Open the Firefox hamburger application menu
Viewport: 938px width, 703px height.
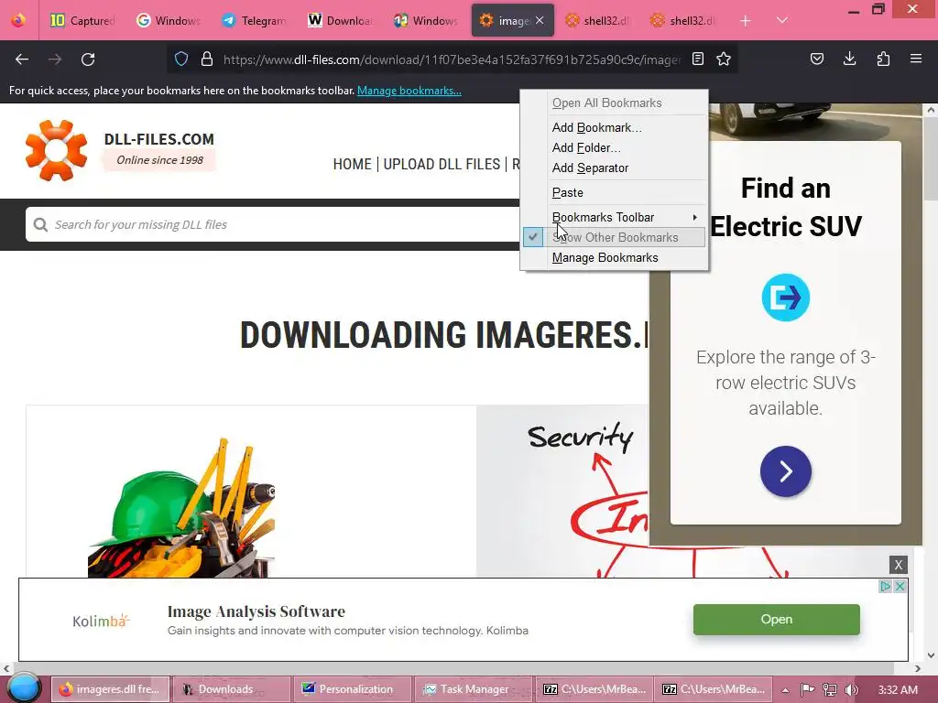[916, 59]
